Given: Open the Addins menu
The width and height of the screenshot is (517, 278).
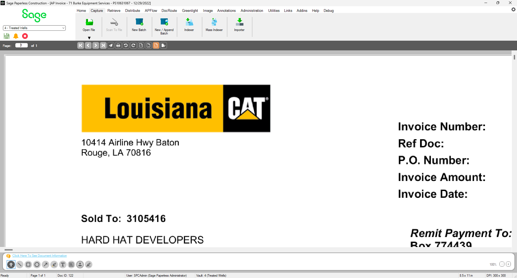Looking at the screenshot, I should (302, 11).
